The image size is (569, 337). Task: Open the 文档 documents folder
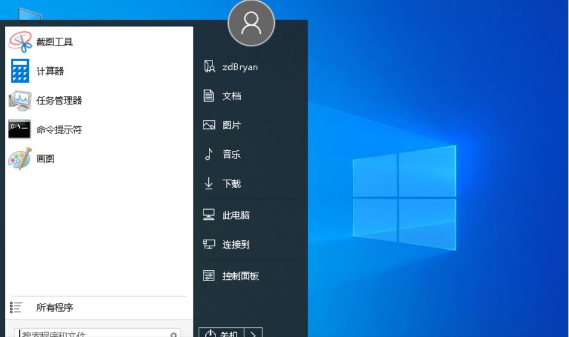point(231,96)
